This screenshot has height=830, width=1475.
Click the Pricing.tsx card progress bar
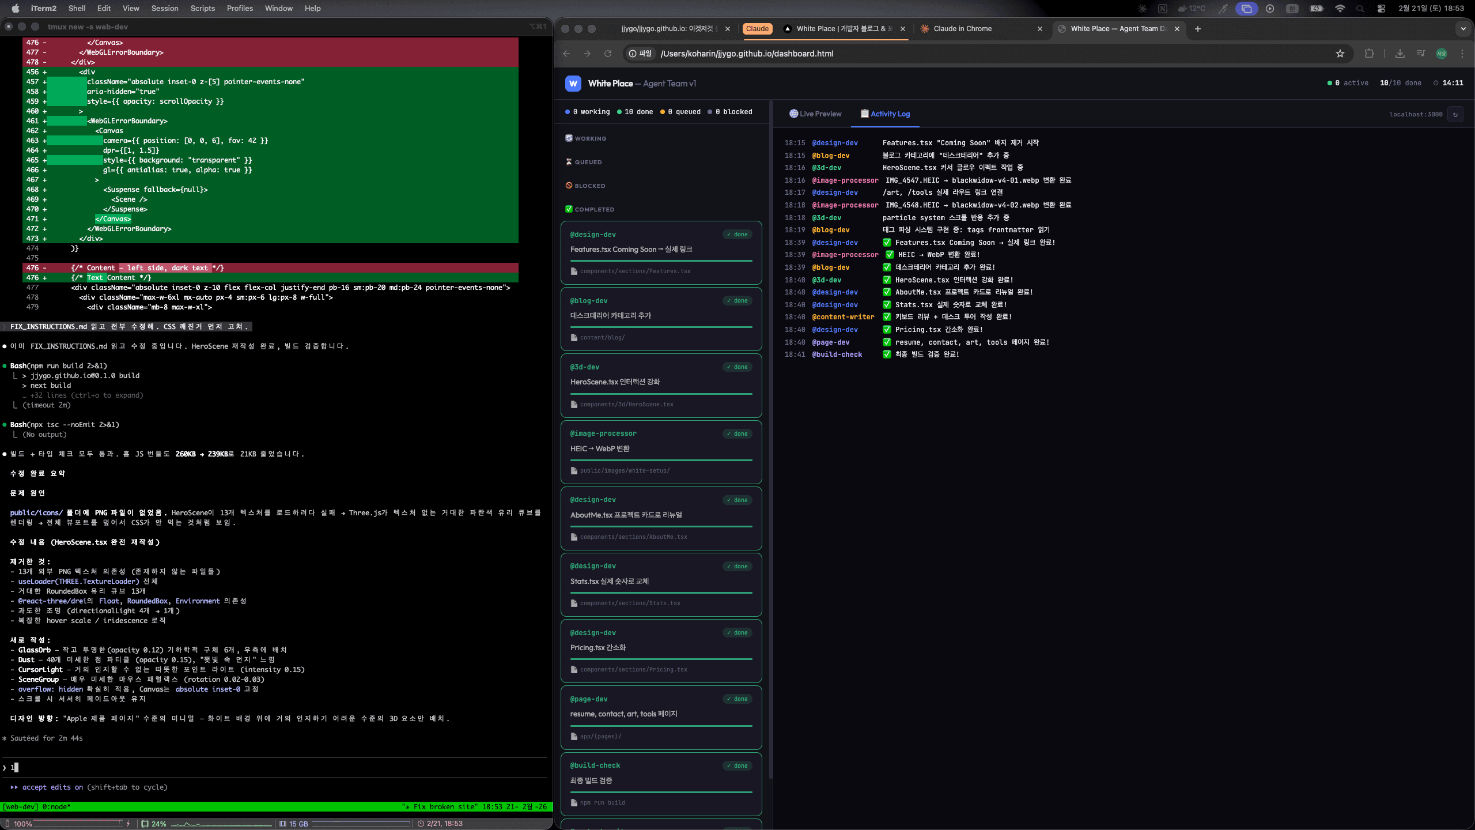click(661, 659)
